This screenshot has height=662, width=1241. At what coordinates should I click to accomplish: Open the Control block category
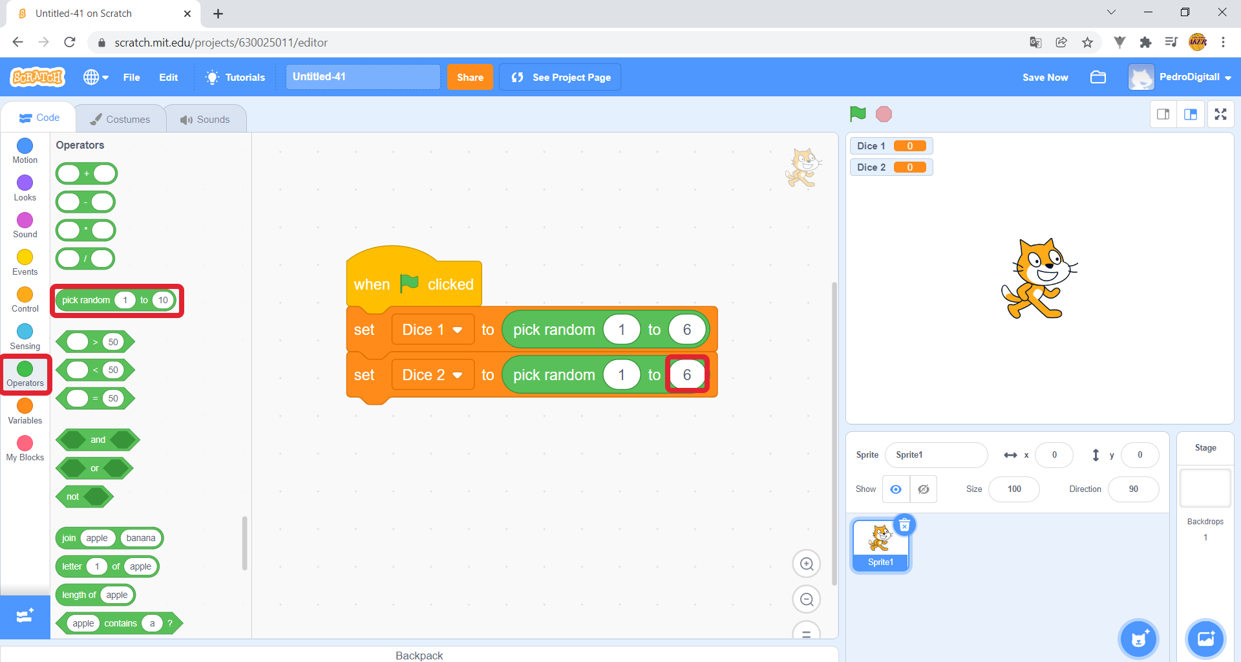(25, 300)
